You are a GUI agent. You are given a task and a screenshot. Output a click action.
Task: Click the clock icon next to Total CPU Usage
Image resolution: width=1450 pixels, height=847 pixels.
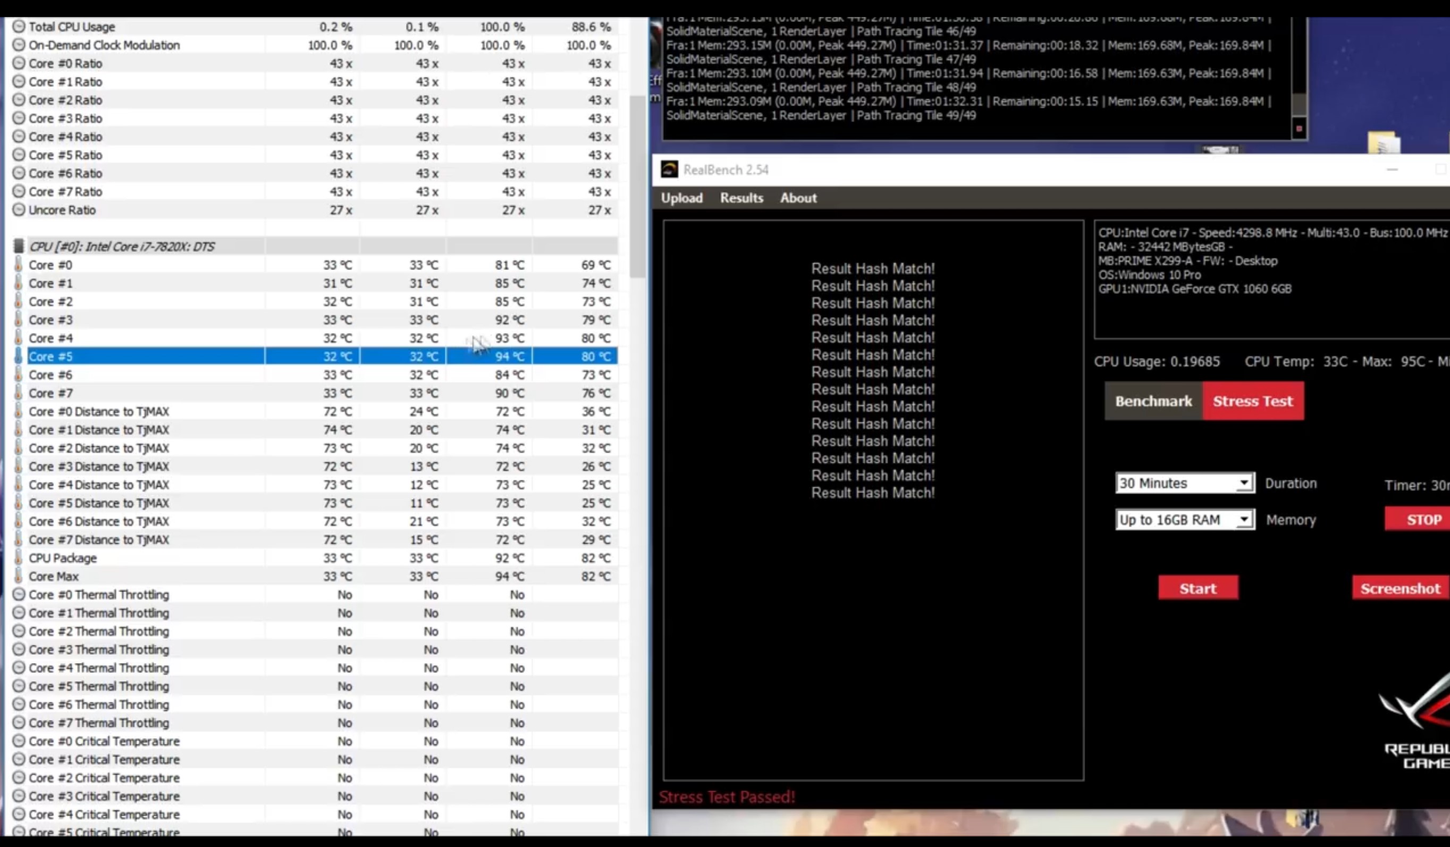pyautogui.click(x=19, y=27)
